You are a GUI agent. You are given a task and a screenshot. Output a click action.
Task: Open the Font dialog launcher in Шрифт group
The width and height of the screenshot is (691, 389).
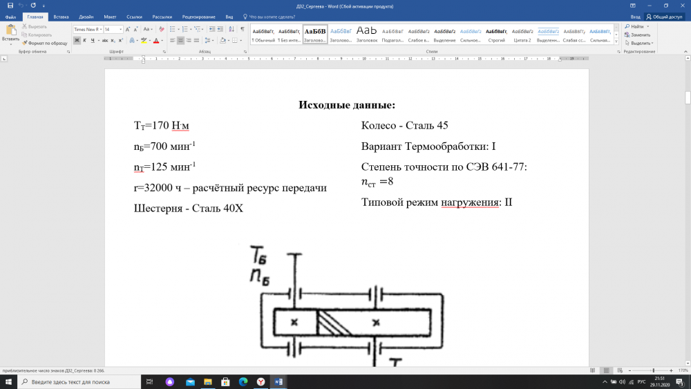click(x=164, y=52)
